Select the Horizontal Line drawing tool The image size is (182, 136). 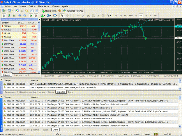pyautogui.click(x=78, y=16)
